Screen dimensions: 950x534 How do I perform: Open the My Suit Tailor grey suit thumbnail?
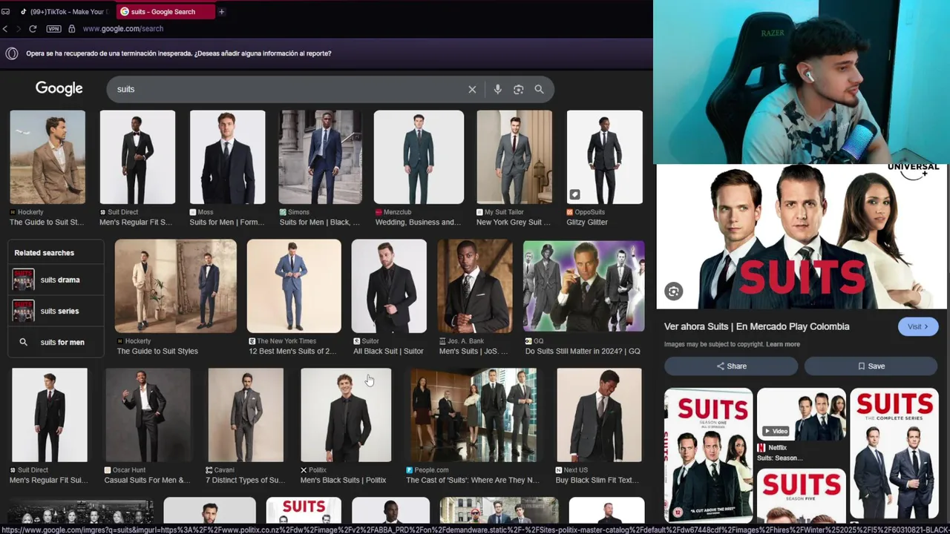514,157
